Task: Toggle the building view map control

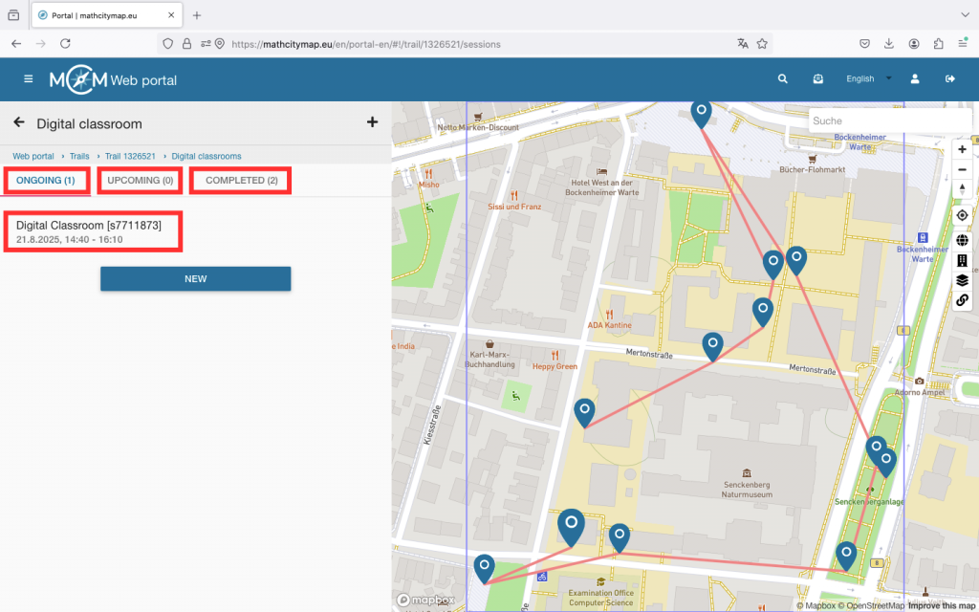Action: click(962, 260)
